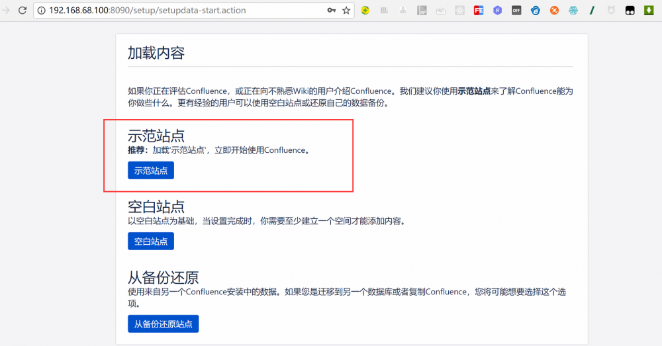Click the 加载内容 page heading

coord(156,53)
